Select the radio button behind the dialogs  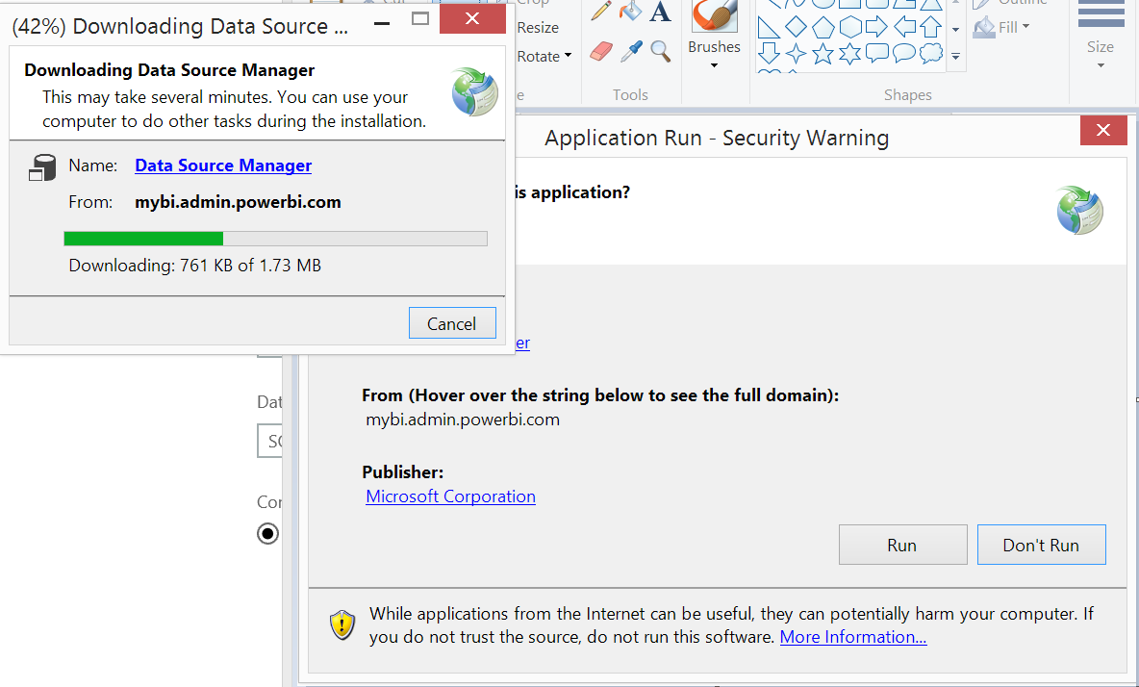coord(268,534)
